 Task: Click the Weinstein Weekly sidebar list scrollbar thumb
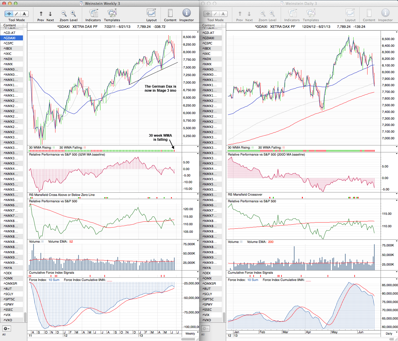(x=25, y=317)
